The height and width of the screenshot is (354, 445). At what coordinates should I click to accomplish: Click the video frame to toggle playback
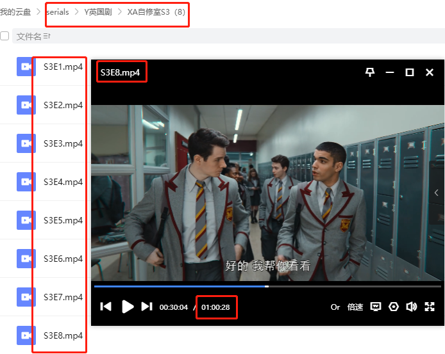[x=267, y=193]
